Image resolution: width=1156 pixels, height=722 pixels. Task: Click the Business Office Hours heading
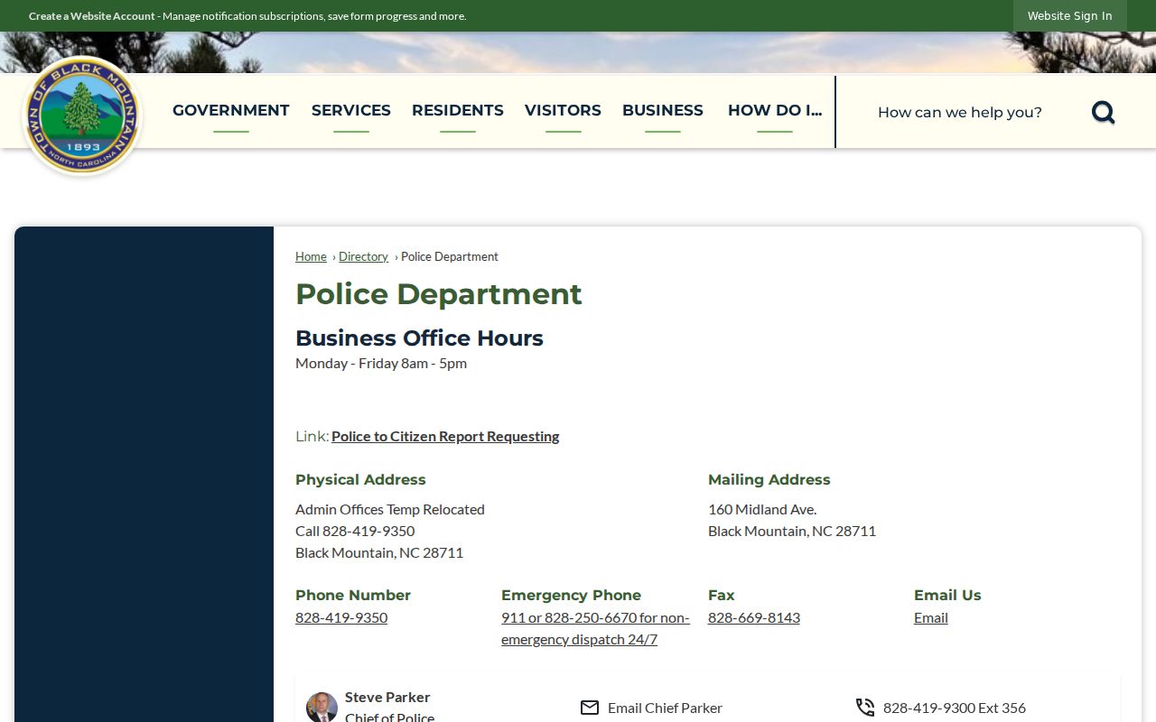click(x=419, y=338)
